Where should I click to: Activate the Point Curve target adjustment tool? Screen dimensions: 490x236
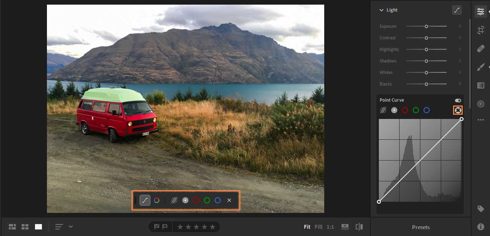[458, 110]
